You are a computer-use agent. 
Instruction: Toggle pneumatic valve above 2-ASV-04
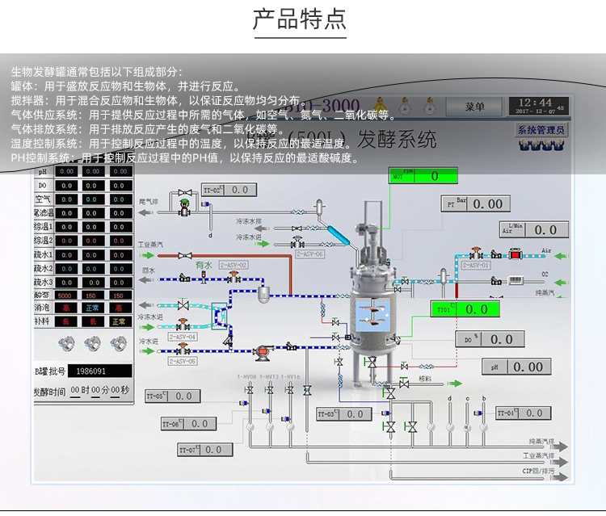tap(183, 325)
